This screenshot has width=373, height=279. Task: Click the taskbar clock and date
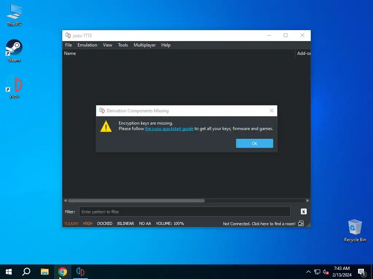pos(342,272)
